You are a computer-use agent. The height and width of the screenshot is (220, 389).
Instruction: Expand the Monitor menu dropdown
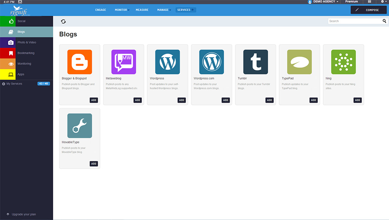tap(122, 10)
